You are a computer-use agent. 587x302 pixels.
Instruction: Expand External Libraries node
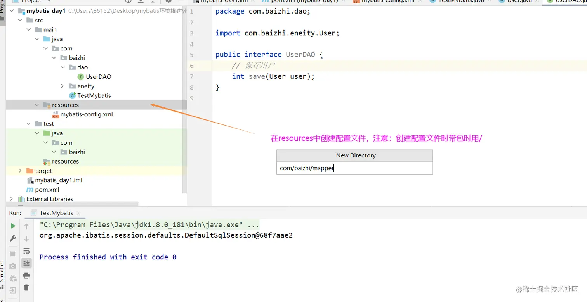(12, 199)
